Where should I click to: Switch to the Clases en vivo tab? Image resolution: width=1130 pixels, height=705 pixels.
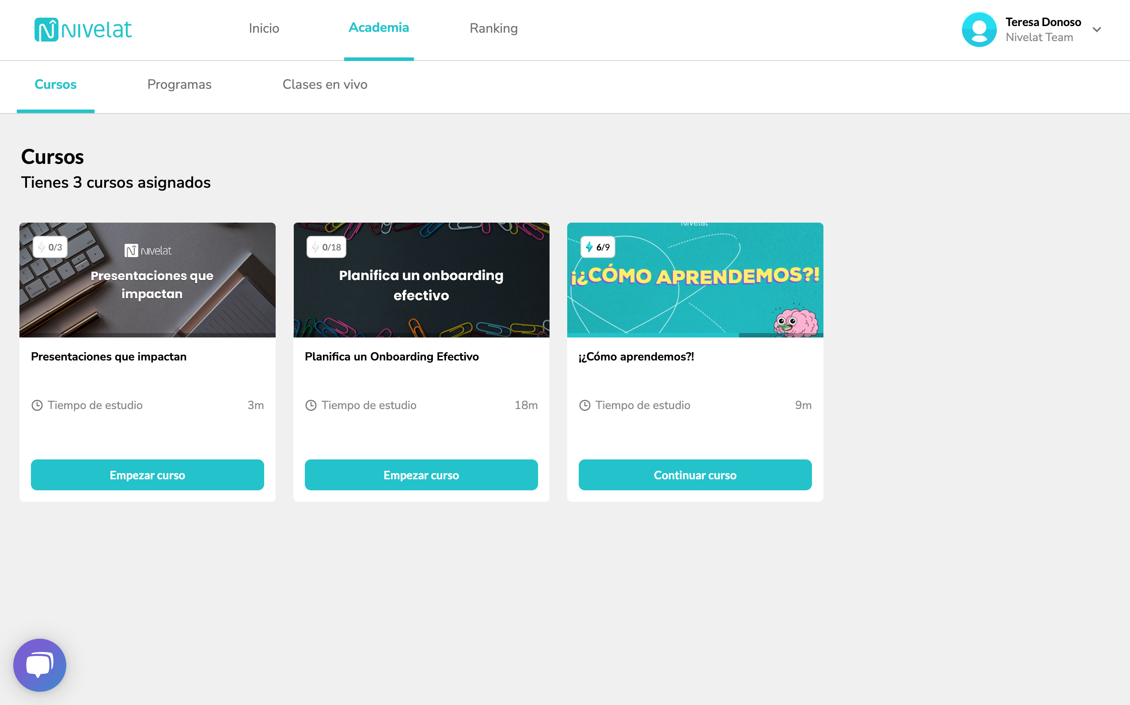[325, 84]
